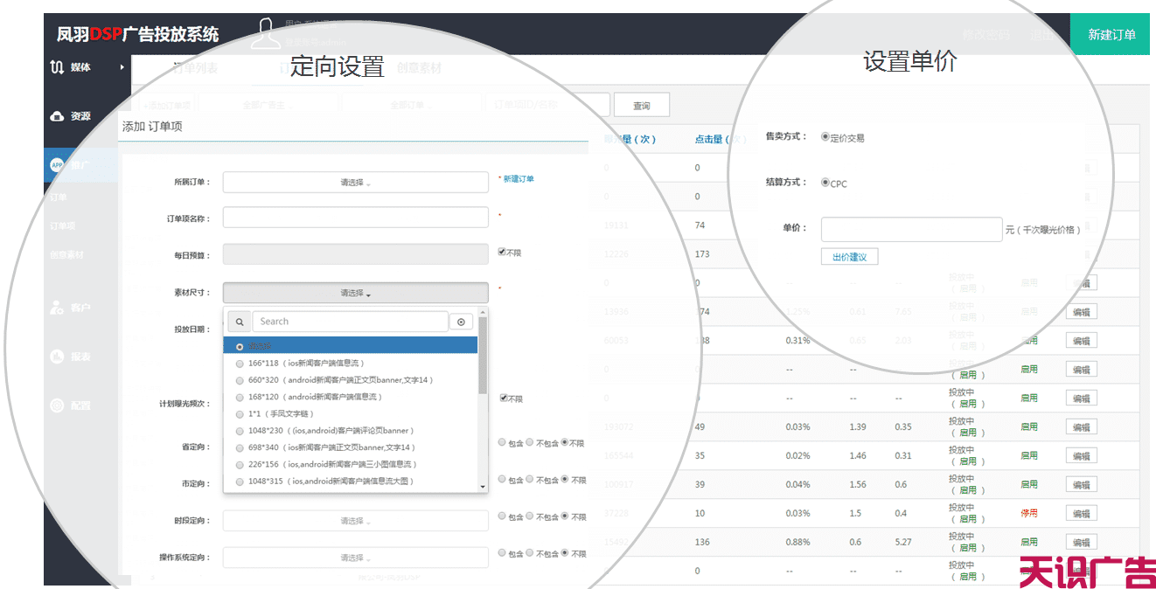The width and height of the screenshot is (1156, 589).
Task: Focus the 订单项名称 text input
Action: [x=355, y=217]
